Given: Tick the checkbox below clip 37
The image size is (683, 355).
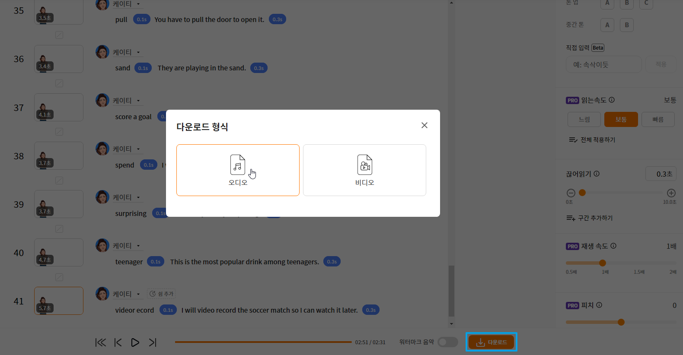Looking at the screenshot, I should [59, 132].
